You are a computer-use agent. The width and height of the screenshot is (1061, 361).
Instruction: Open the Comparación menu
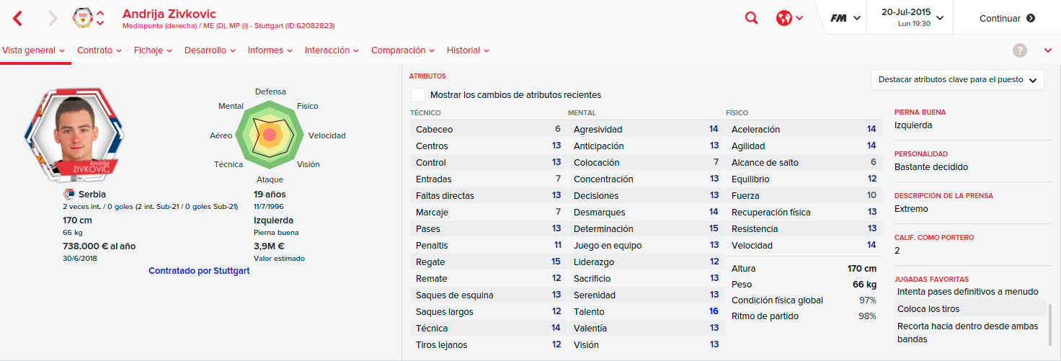[x=403, y=50]
